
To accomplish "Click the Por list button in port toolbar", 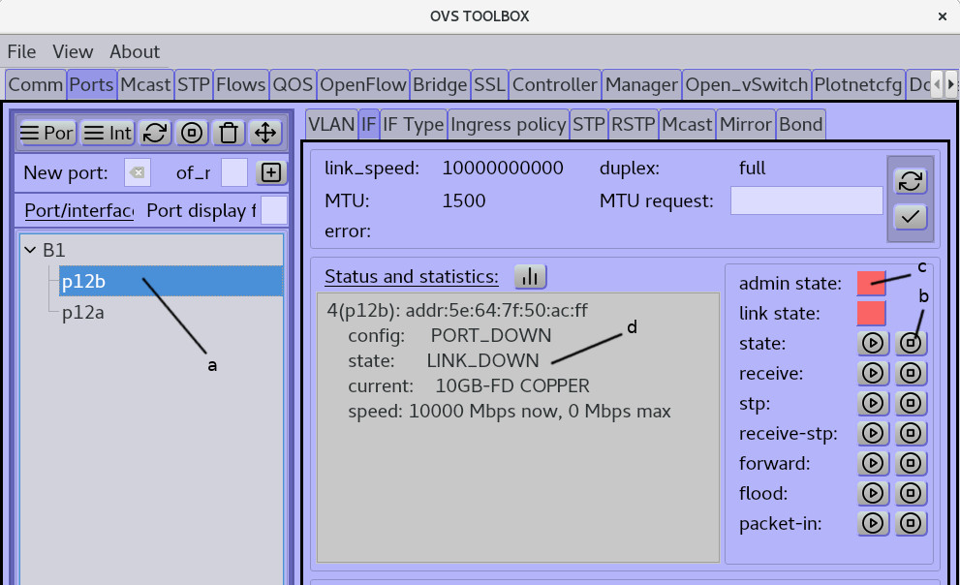I will click(x=46, y=133).
